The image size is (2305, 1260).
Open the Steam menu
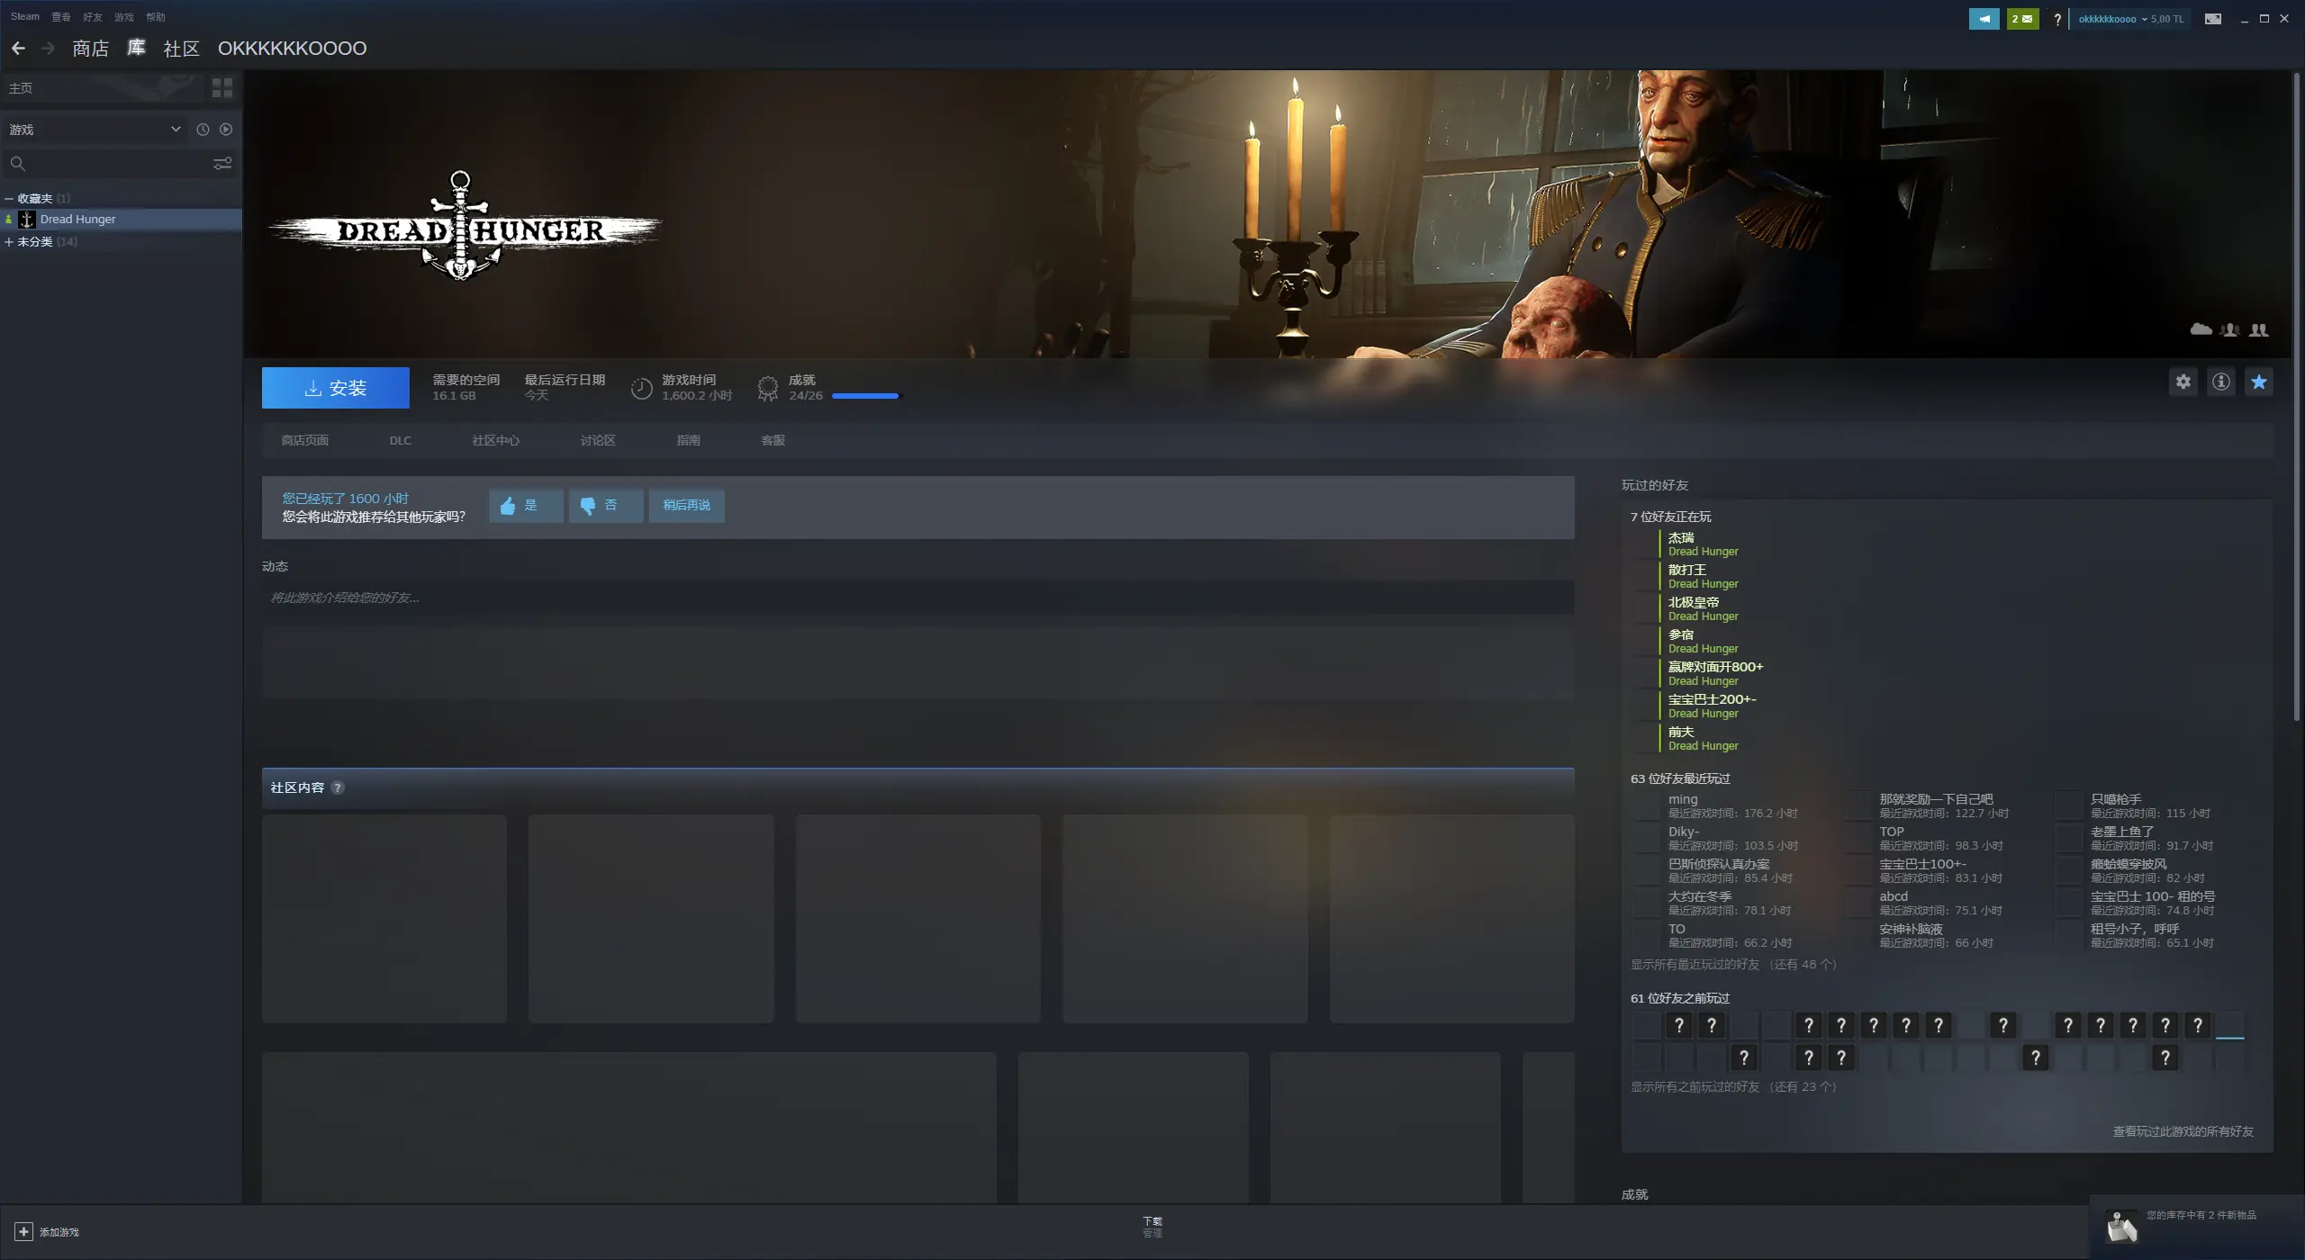pyautogui.click(x=25, y=16)
